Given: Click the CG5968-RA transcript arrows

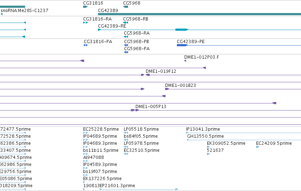Looking at the screenshot, I should 126,37.
